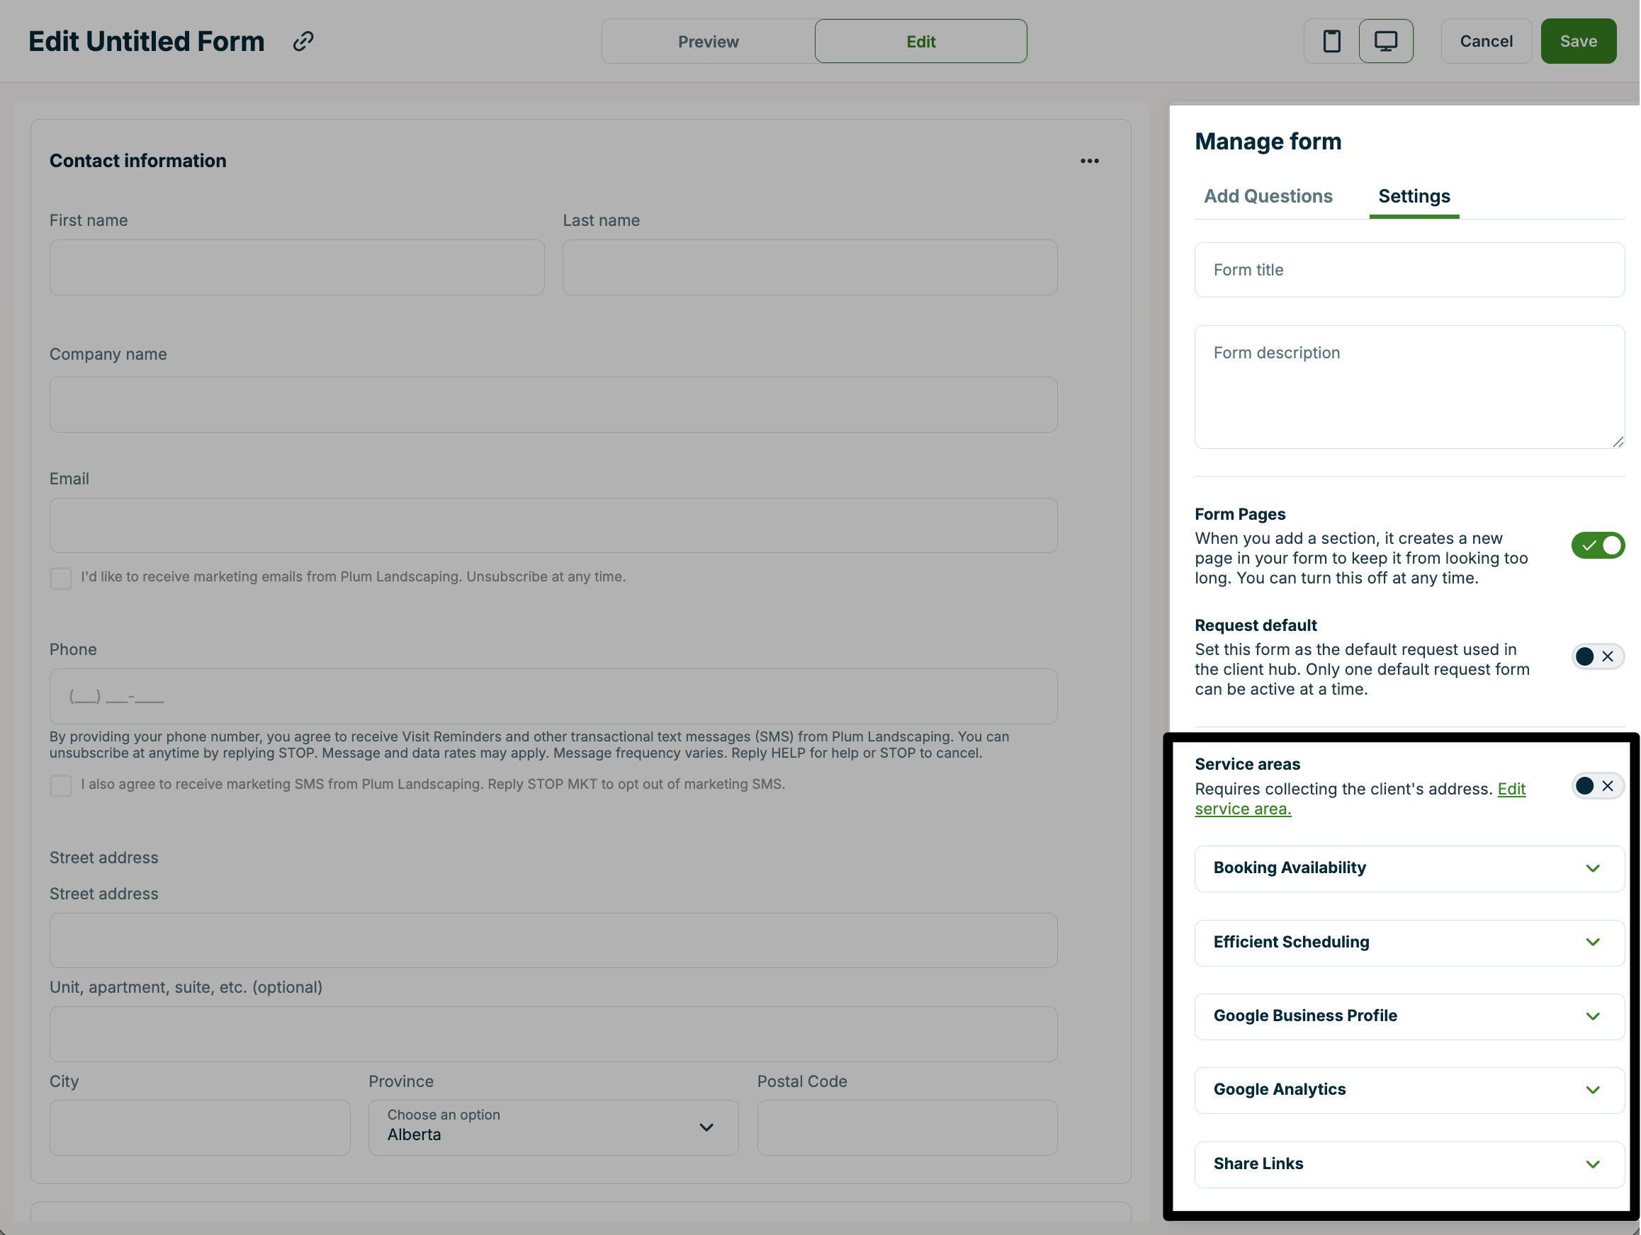Switch to mobile device preview icon
The height and width of the screenshot is (1235, 1641).
point(1331,41)
